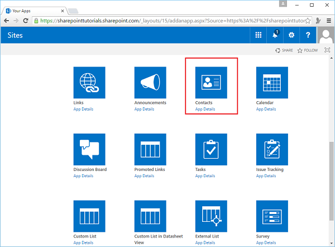Follow this site with FOLLOW button
This screenshot has width=335, height=247.
(308, 50)
